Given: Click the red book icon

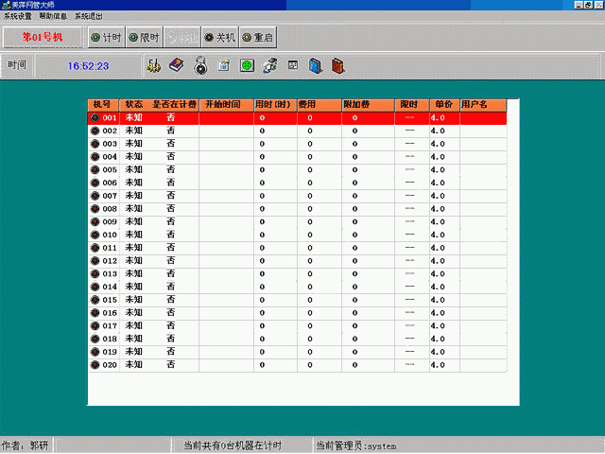Looking at the screenshot, I should (x=338, y=66).
